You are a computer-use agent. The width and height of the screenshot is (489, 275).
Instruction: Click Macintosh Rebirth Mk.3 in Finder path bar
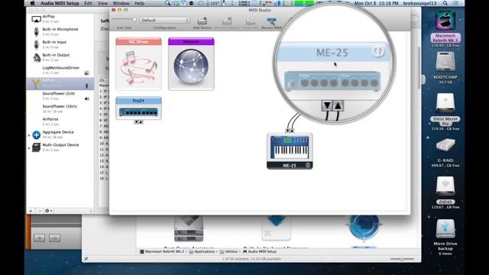[162, 251]
